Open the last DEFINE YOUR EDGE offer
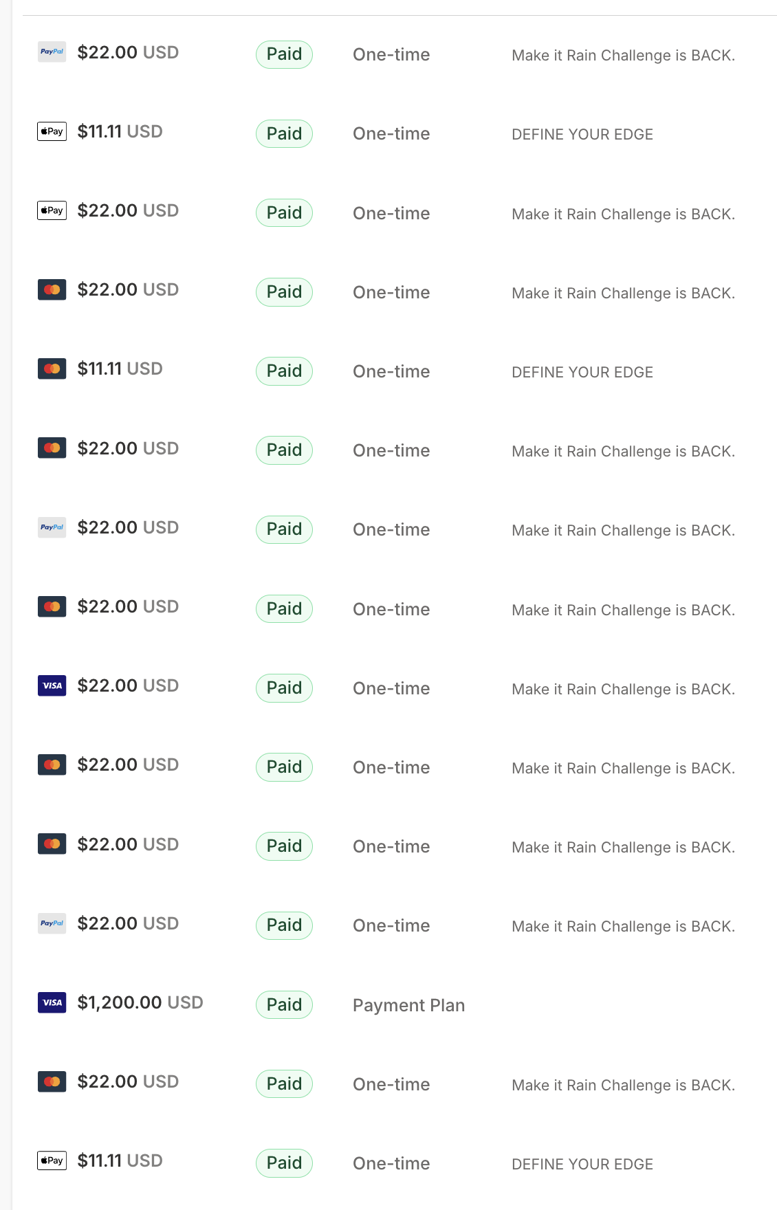Viewport: 777px width, 1210px height. tap(582, 1164)
